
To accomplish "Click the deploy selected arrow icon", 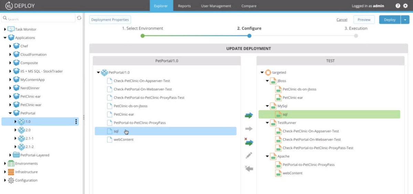I will (x=249, y=115).
